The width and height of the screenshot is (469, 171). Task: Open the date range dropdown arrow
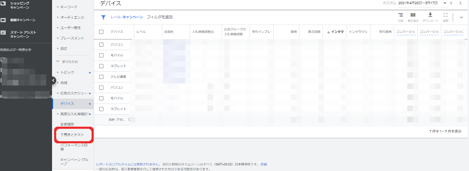(445, 3)
